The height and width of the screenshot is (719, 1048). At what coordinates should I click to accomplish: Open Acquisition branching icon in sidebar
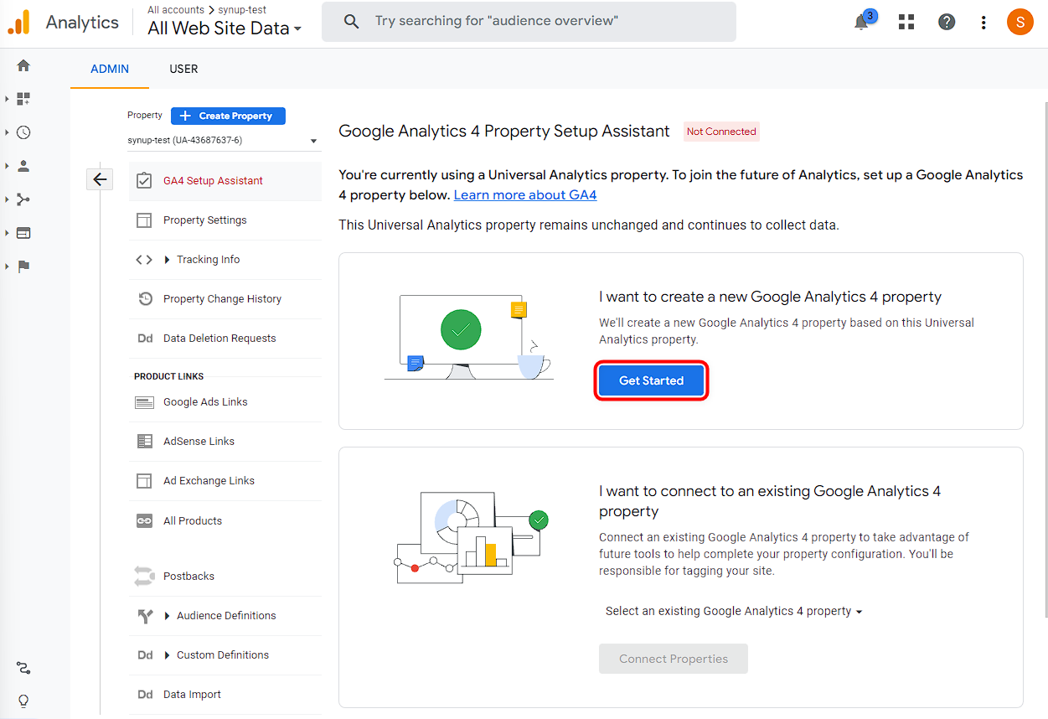(23, 199)
